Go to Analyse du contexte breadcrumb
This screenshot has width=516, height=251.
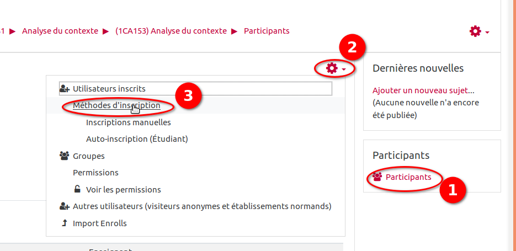[x=60, y=31]
